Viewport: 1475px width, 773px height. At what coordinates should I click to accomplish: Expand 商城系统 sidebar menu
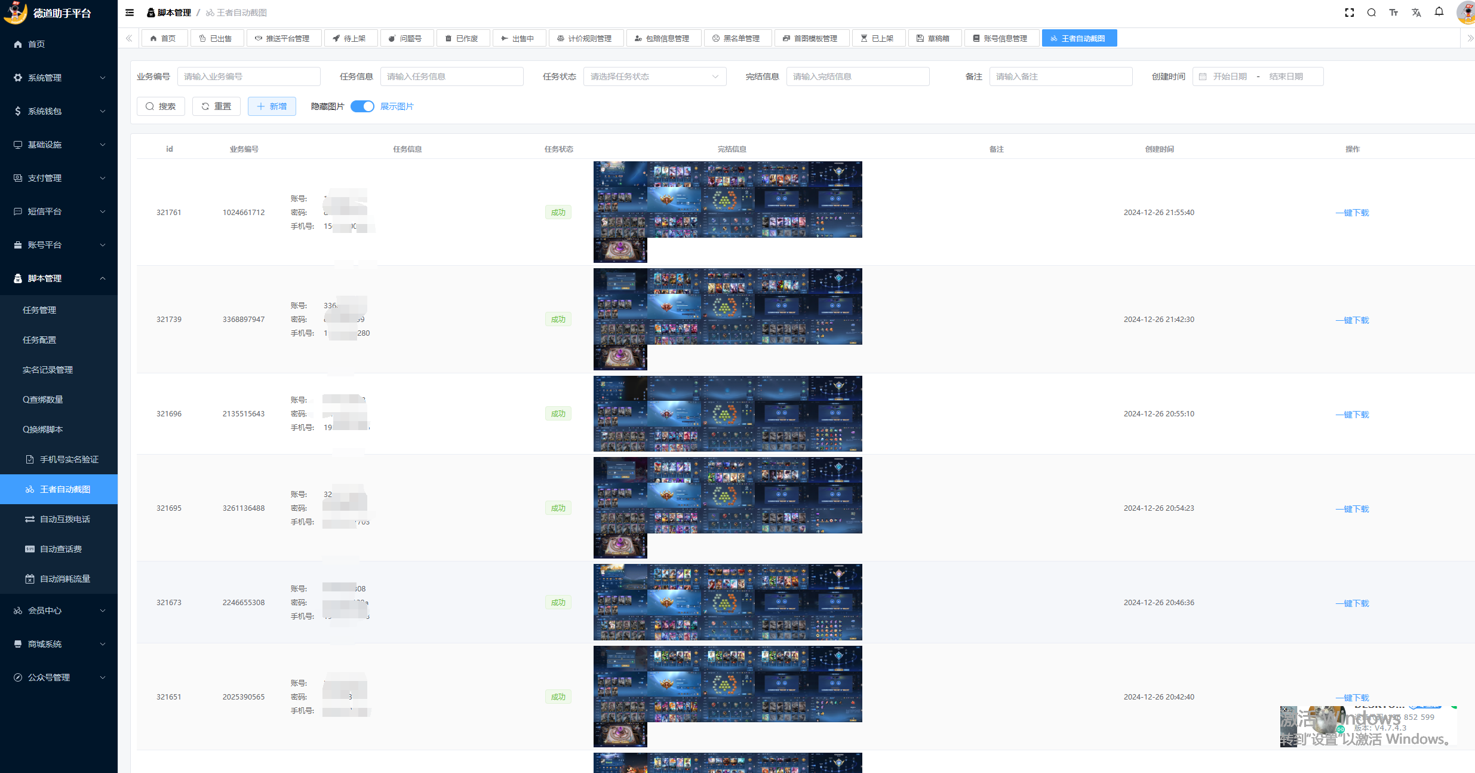point(59,644)
